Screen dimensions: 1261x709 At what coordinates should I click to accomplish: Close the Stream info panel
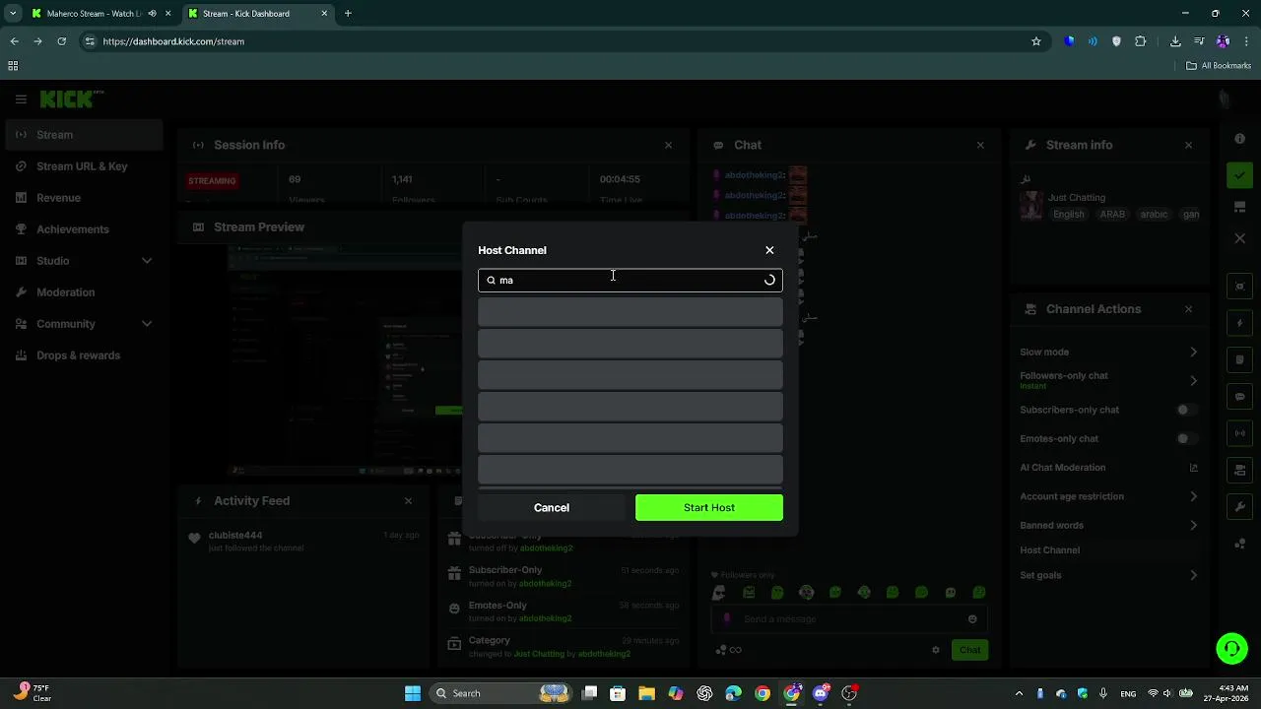1188,145
